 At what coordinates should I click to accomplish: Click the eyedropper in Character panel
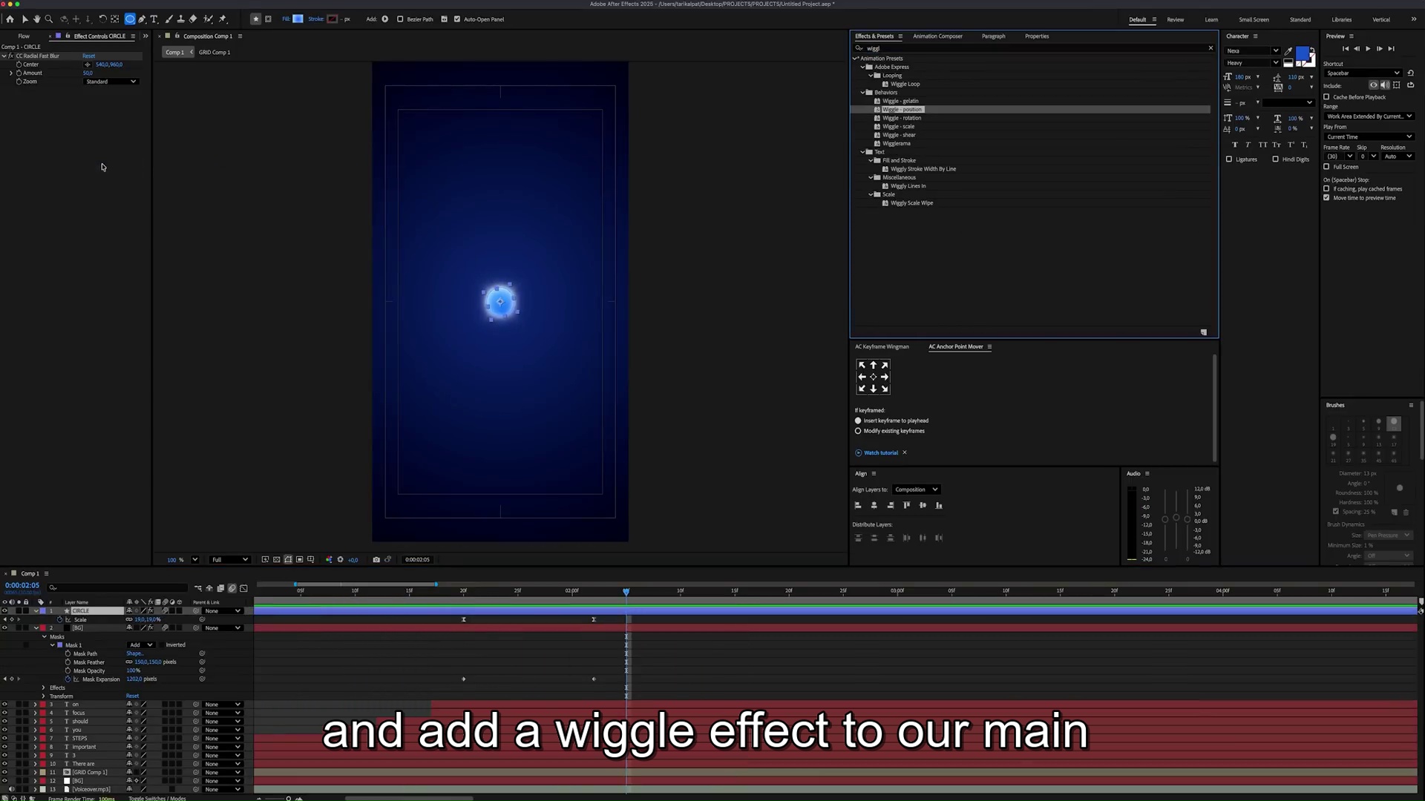[1288, 51]
